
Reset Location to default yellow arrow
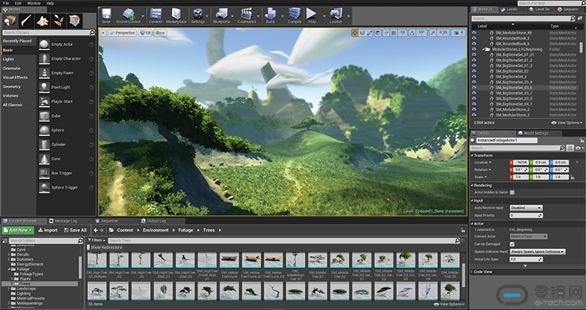pyautogui.click(x=577, y=162)
